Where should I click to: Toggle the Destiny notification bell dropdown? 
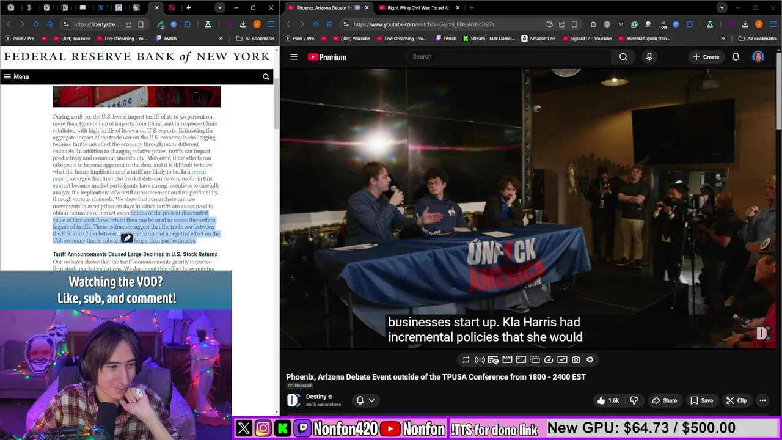coord(365,400)
